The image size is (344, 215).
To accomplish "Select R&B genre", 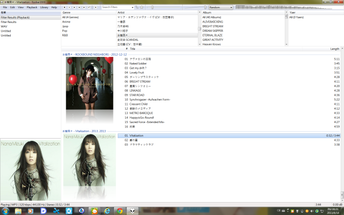I will pyautogui.click(x=88, y=35).
